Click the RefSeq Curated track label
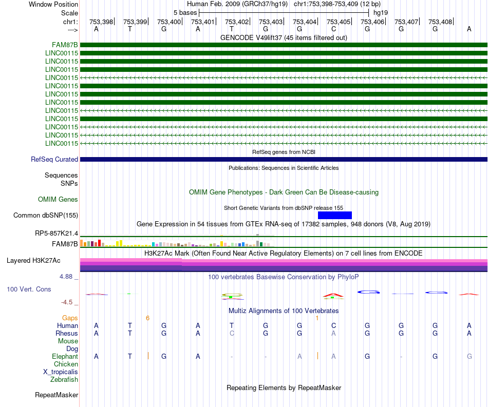Viewport: 488px width, 407px height. [x=54, y=159]
